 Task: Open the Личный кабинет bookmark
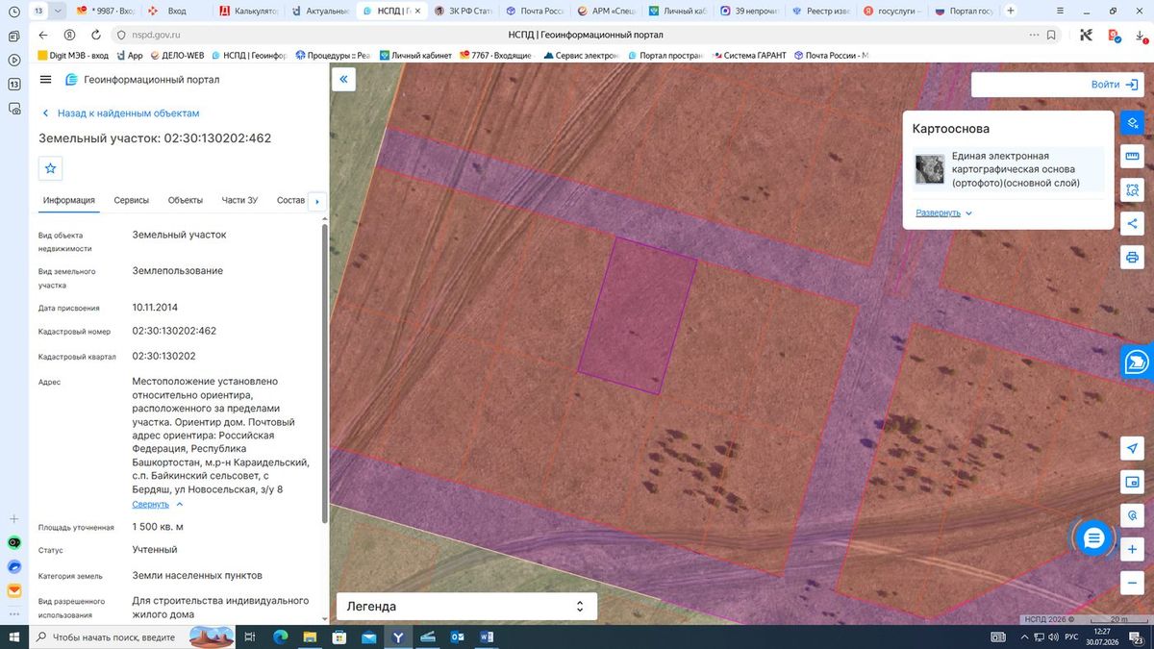coord(415,56)
